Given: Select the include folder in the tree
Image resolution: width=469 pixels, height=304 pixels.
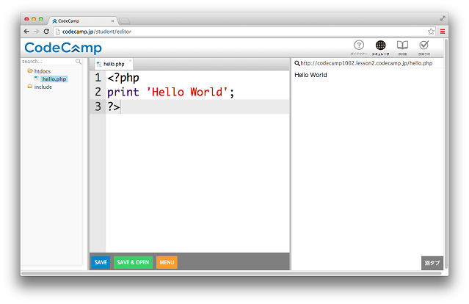Looking at the screenshot, I should (x=43, y=87).
